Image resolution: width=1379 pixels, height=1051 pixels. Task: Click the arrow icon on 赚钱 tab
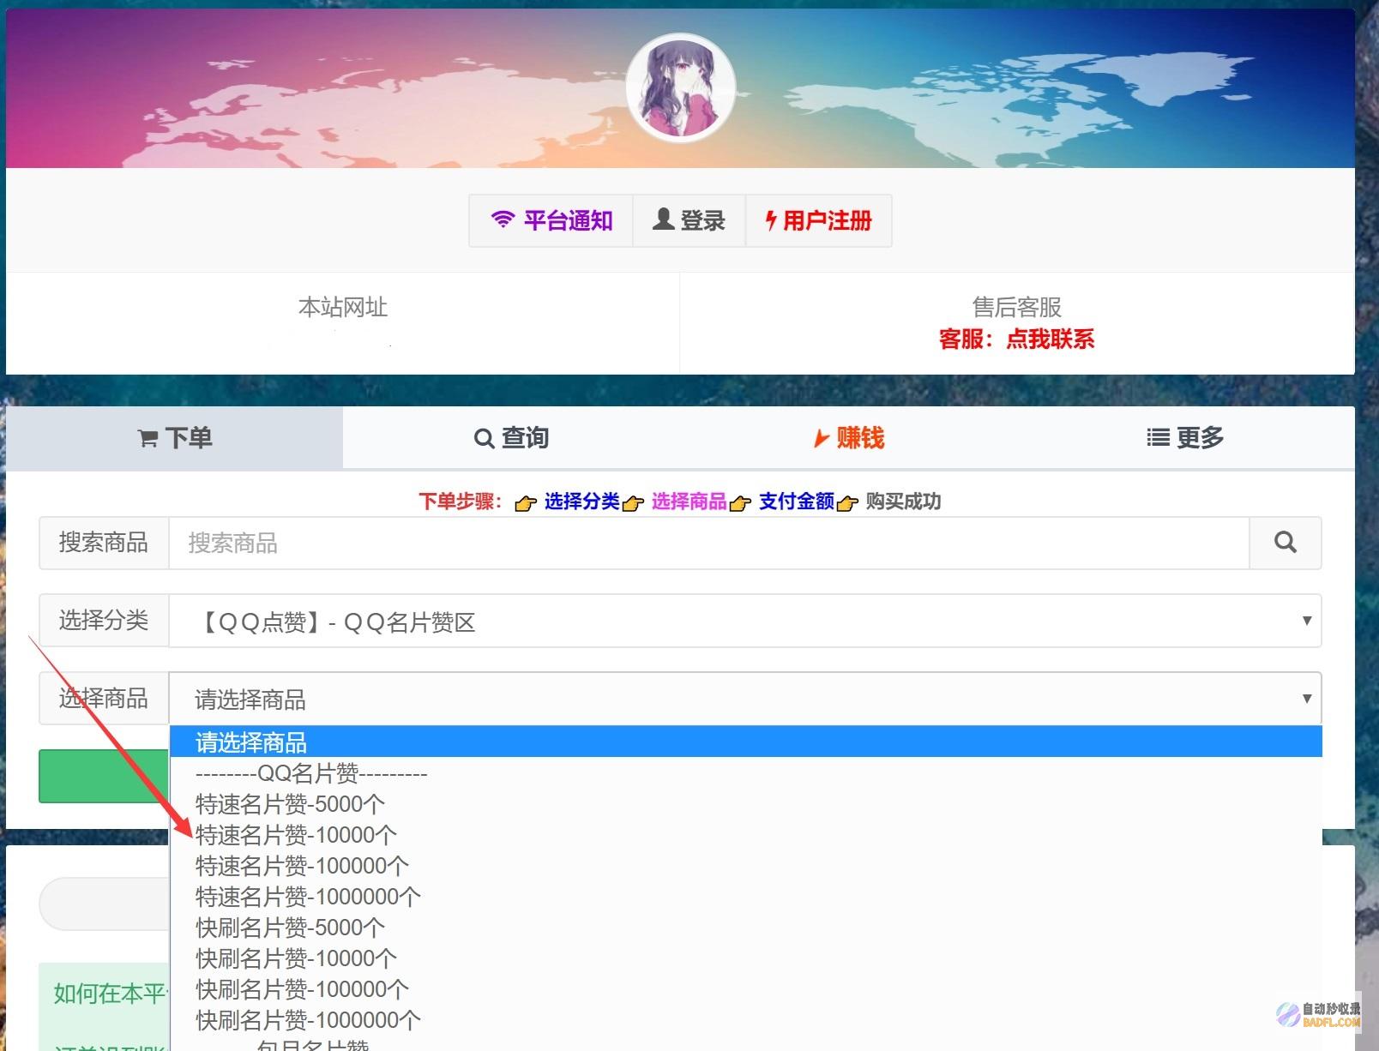coord(821,439)
